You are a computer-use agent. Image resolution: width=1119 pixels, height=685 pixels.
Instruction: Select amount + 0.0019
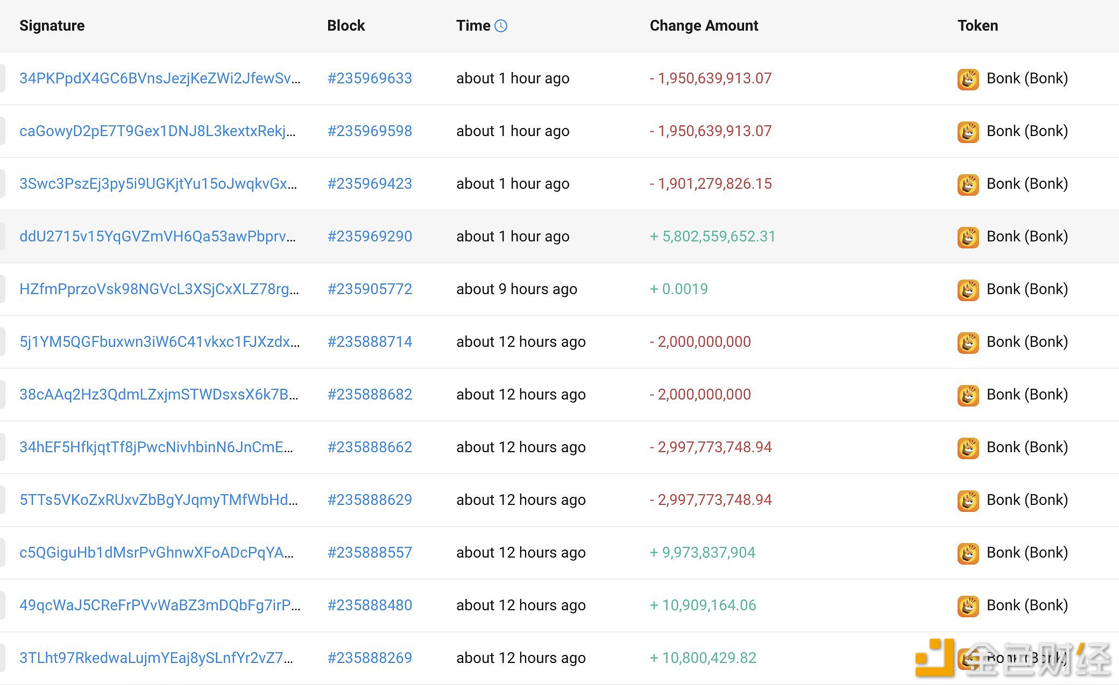pos(679,289)
